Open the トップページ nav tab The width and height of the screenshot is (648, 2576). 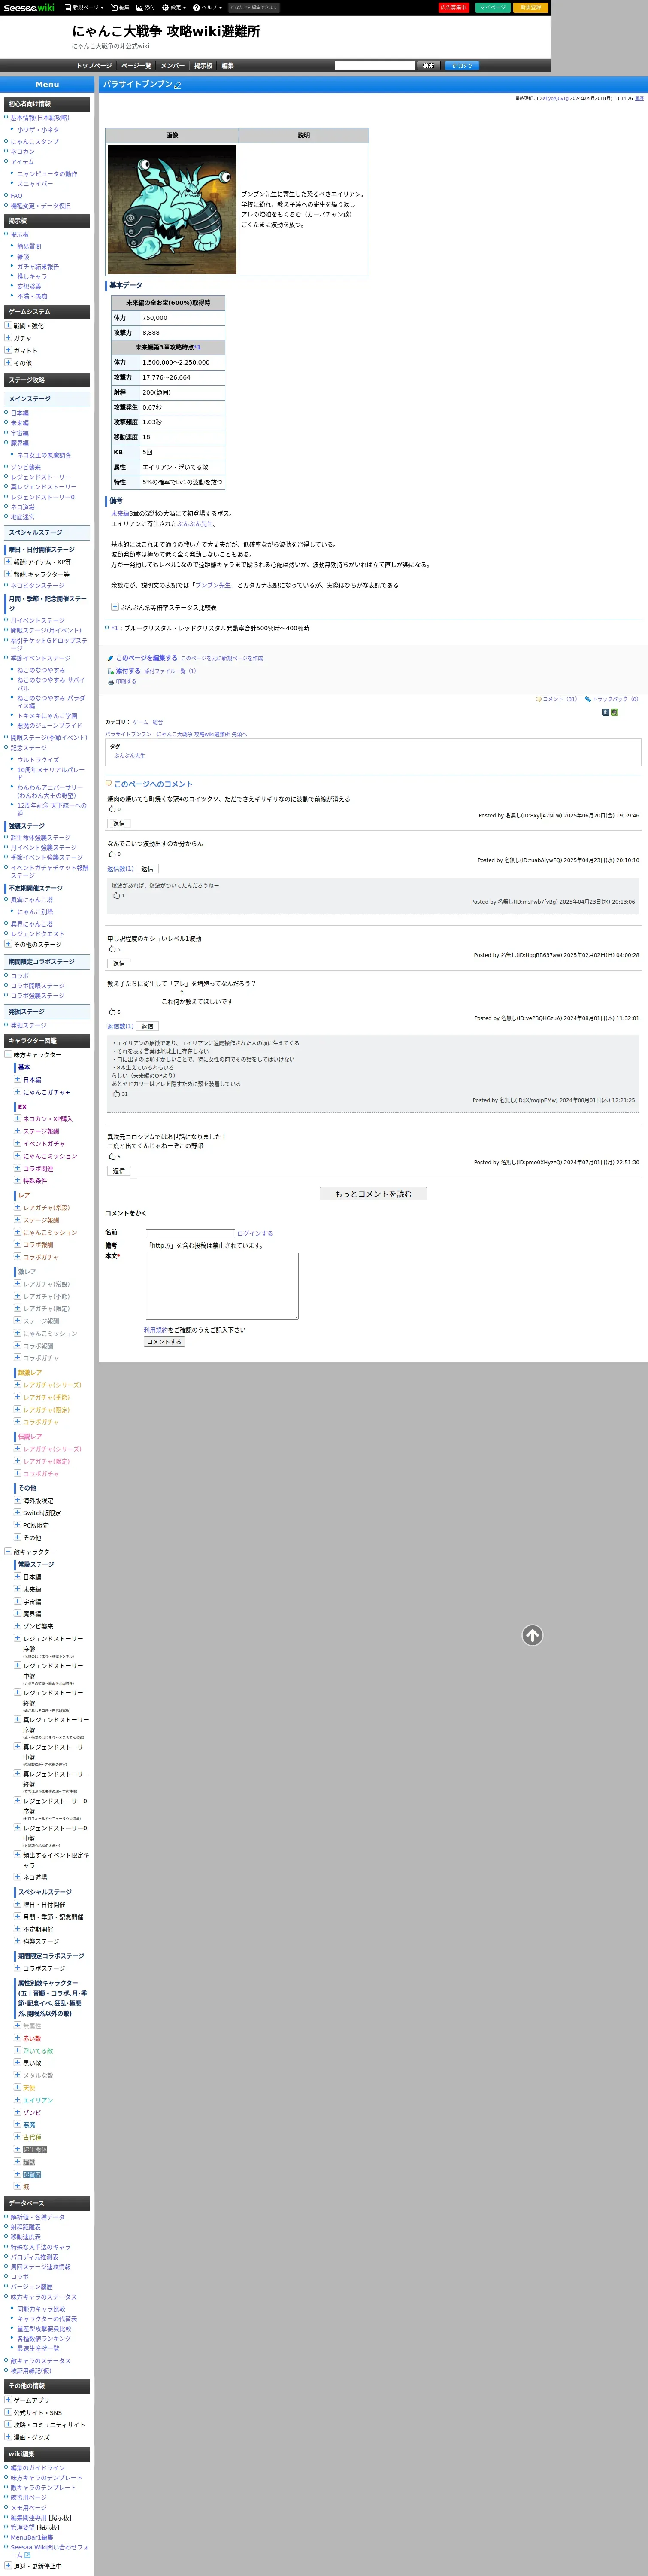coord(94,66)
